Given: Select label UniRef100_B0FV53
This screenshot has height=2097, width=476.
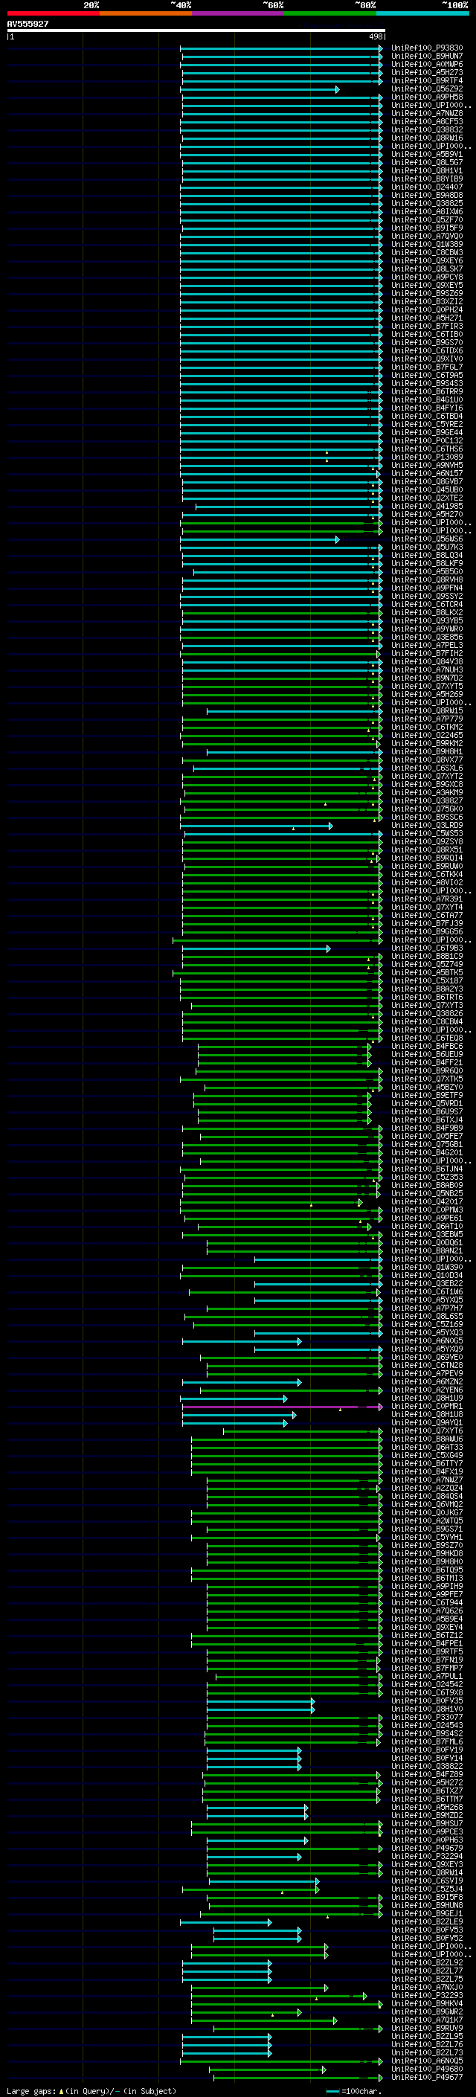Looking at the screenshot, I should pos(427,1930).
